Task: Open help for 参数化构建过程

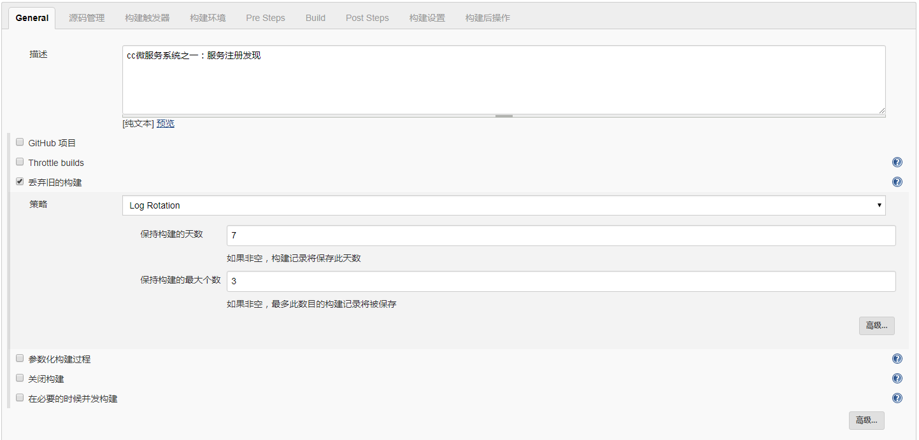Action: pos(897,359)
